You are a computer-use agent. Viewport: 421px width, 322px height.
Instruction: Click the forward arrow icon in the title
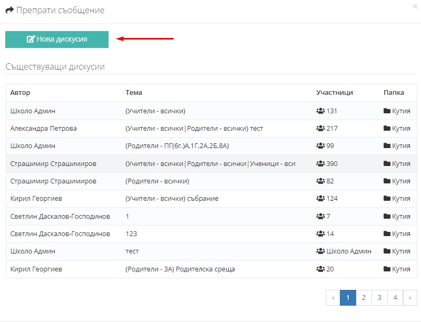pos(9,10)
